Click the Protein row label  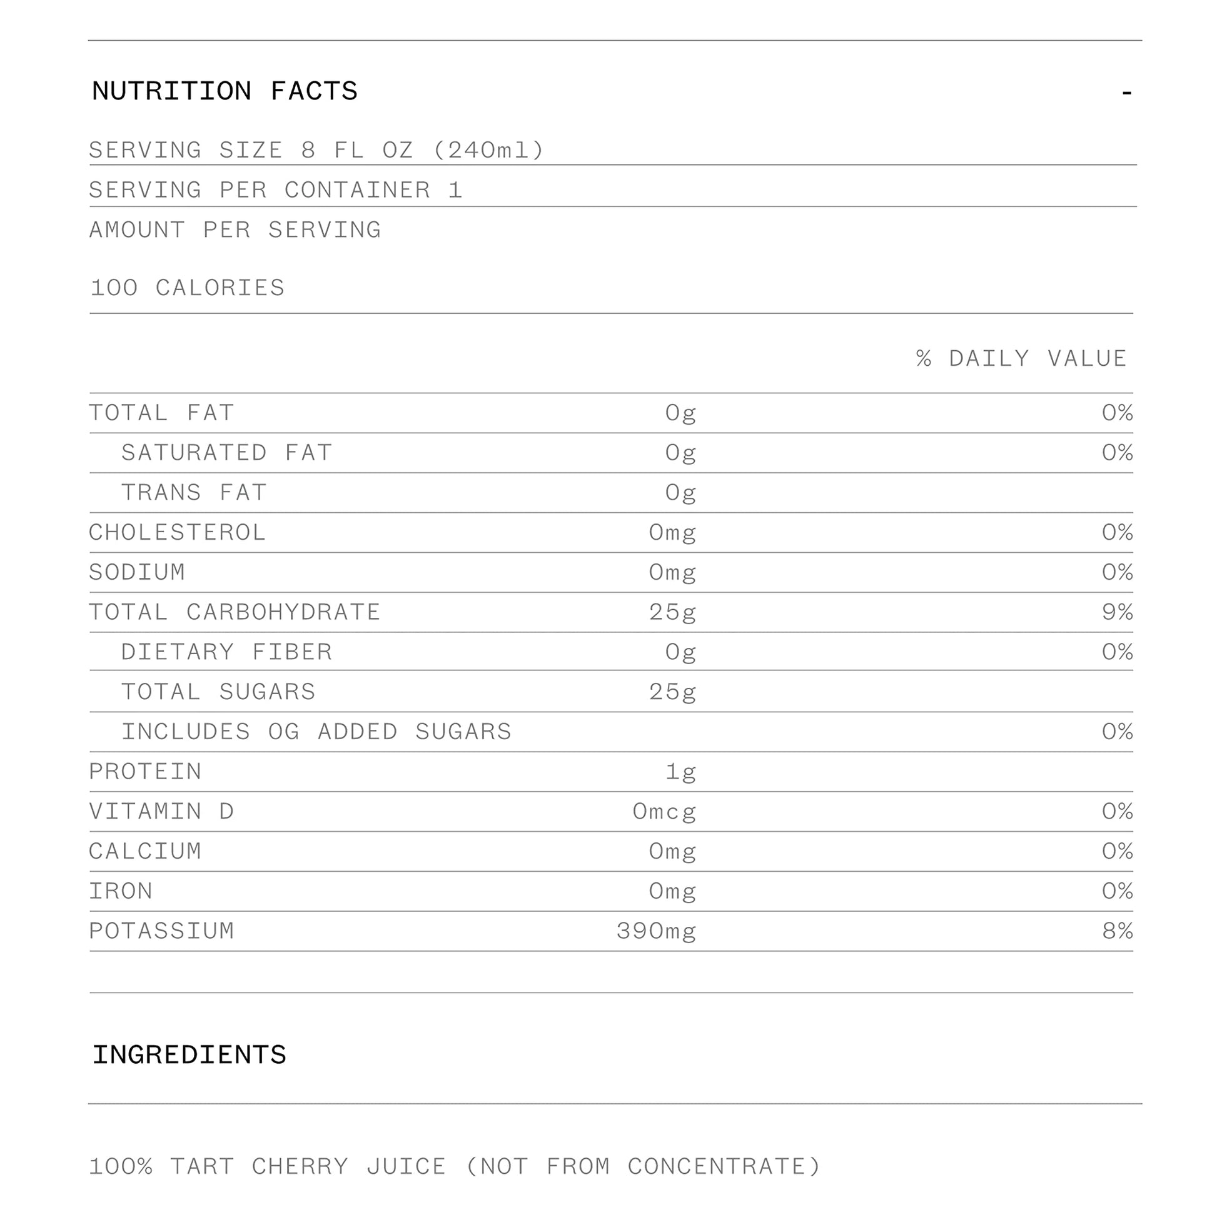click(145, 771)
